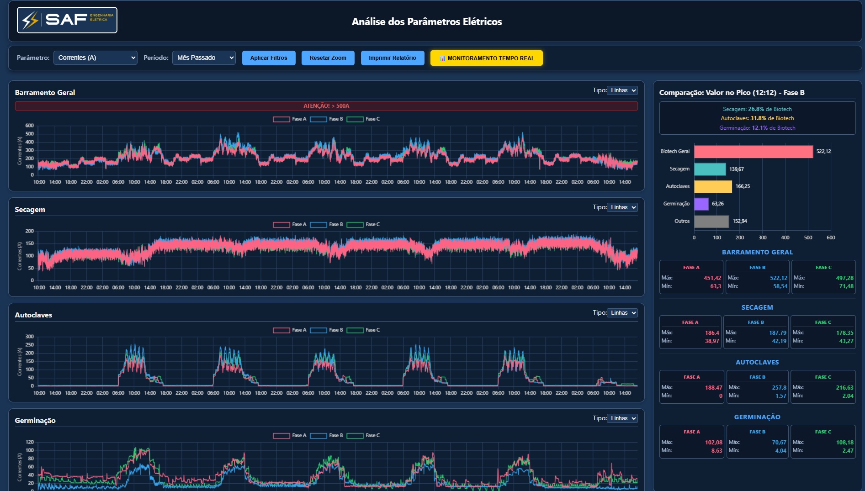This screenshot has width=865, height=491.
Task: Click the ATENÇÃO > 500A alert banner
Action: (326, 106)
